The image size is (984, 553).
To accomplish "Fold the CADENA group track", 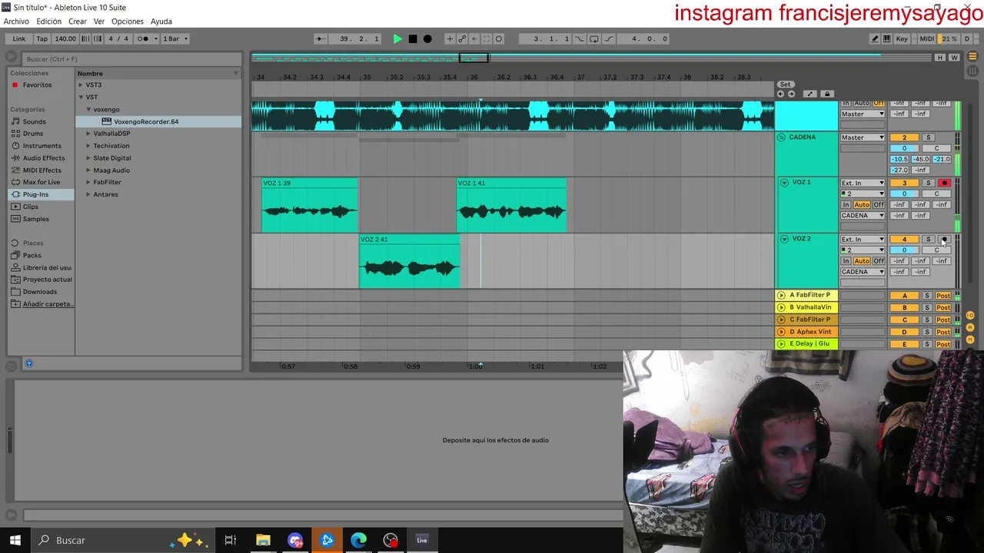I will pyautogui.click(x=781, y=137).
